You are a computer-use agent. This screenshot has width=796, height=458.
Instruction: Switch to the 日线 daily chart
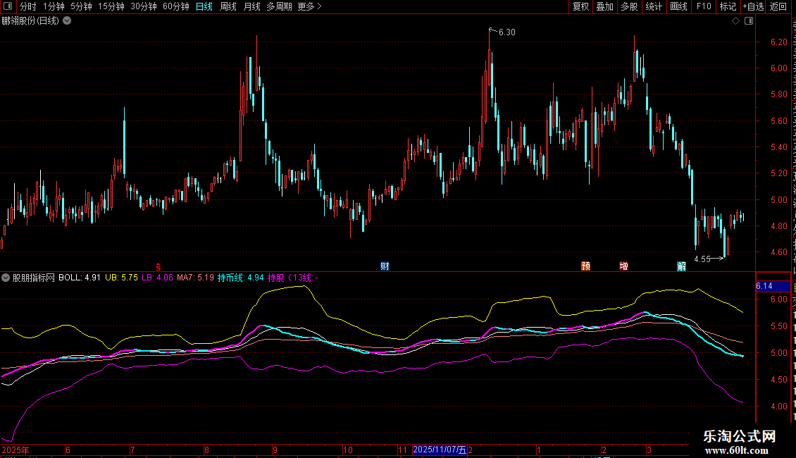204,6
